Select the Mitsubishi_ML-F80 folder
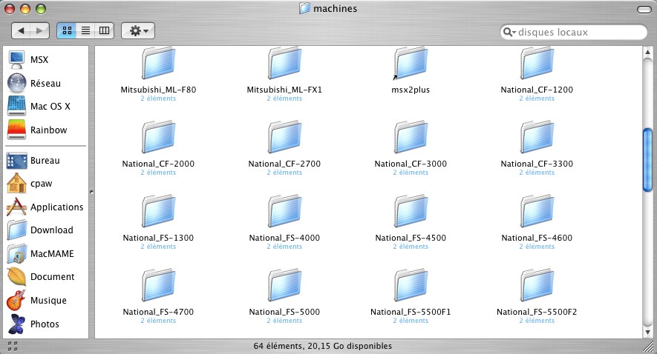The image size is (657, 354). pos(158,63)
